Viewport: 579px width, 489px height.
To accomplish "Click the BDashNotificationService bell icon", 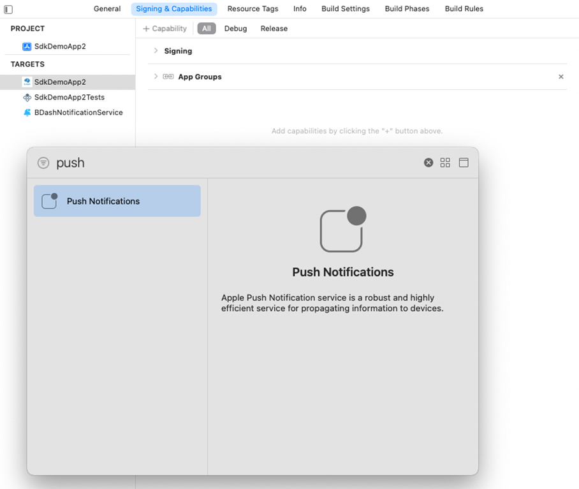I will coord(27,113).
